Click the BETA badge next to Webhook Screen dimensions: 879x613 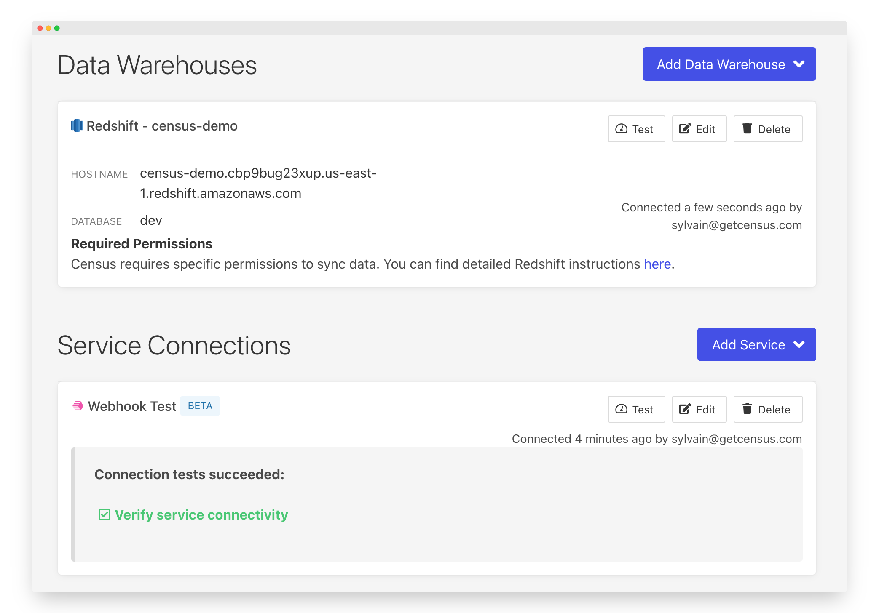(200, 406)
